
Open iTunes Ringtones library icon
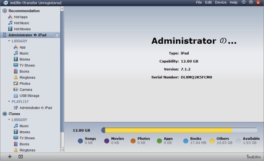15,150
